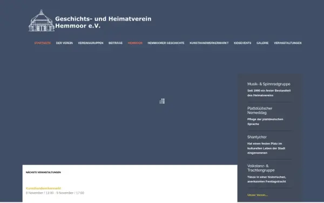
Task: Open the Hemmoor menu item
Action: pyautogui.click(x=135, y=43)
